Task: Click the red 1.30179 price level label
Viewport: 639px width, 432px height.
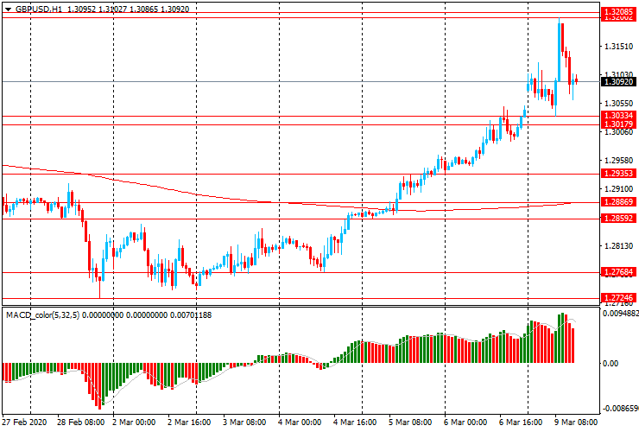Action: pyautogui.click(x=619, y=124)
